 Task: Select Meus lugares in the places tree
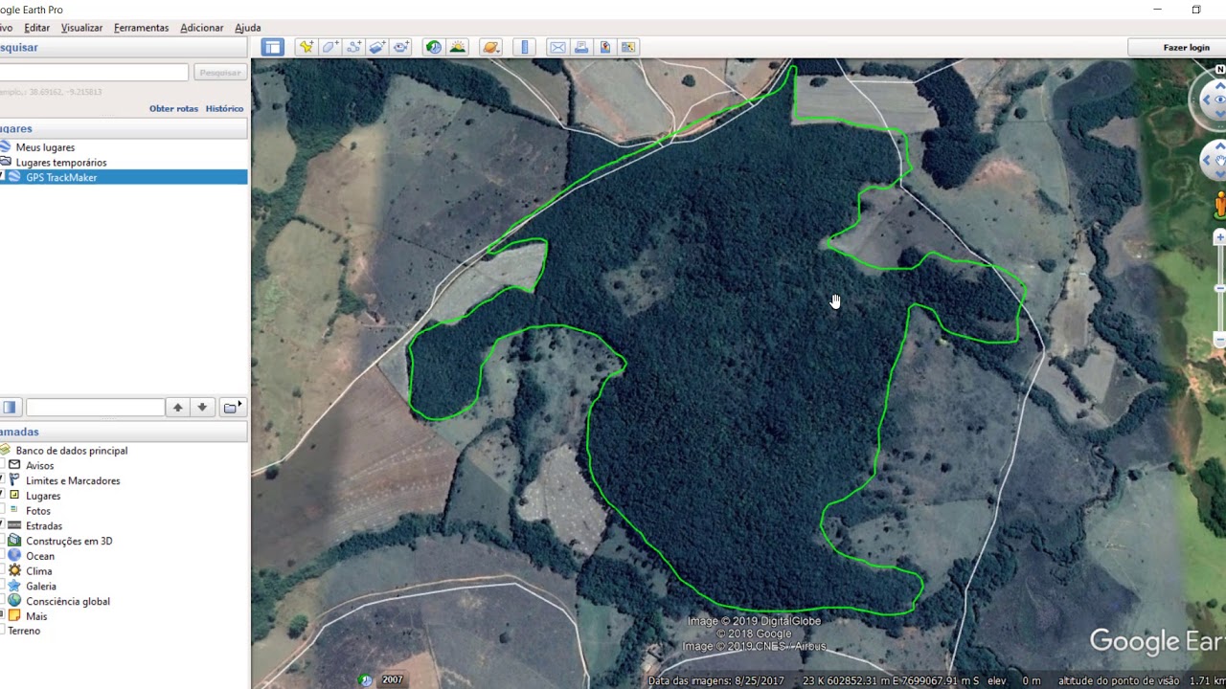(45, 147)
